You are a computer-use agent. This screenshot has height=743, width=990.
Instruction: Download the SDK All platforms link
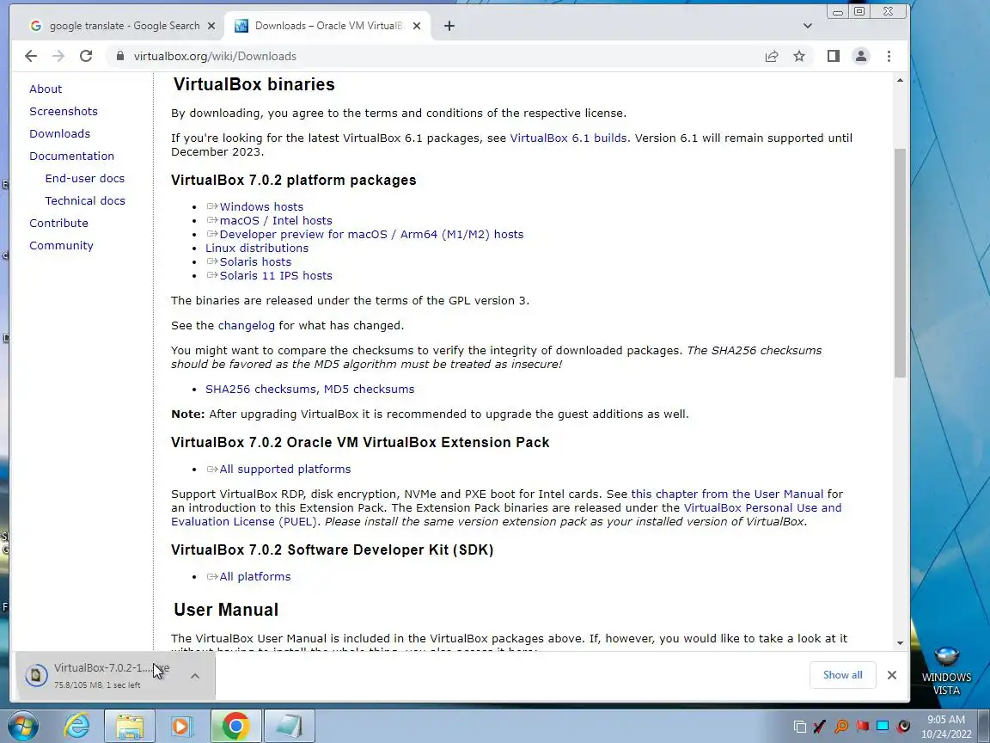coord(254,576)
